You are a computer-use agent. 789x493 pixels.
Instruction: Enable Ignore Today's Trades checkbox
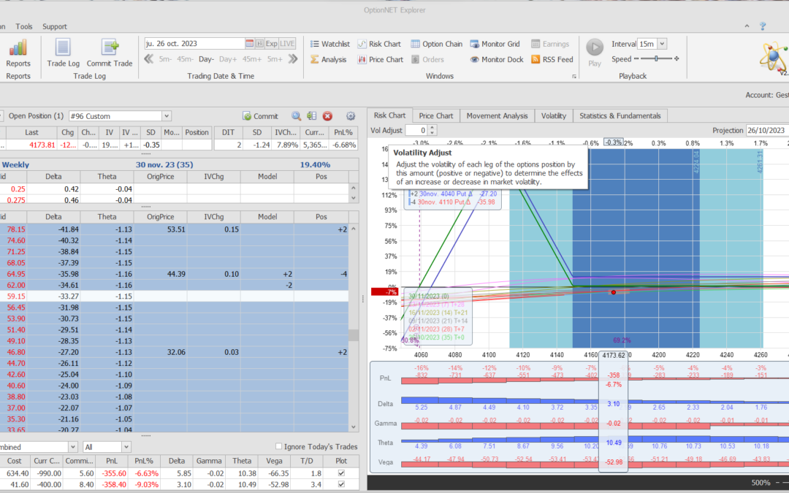(x=278, y=447)
